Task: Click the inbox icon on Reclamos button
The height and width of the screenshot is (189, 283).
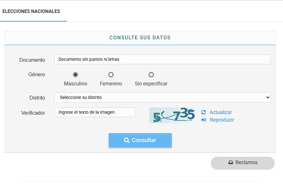Action: (231, 163)
